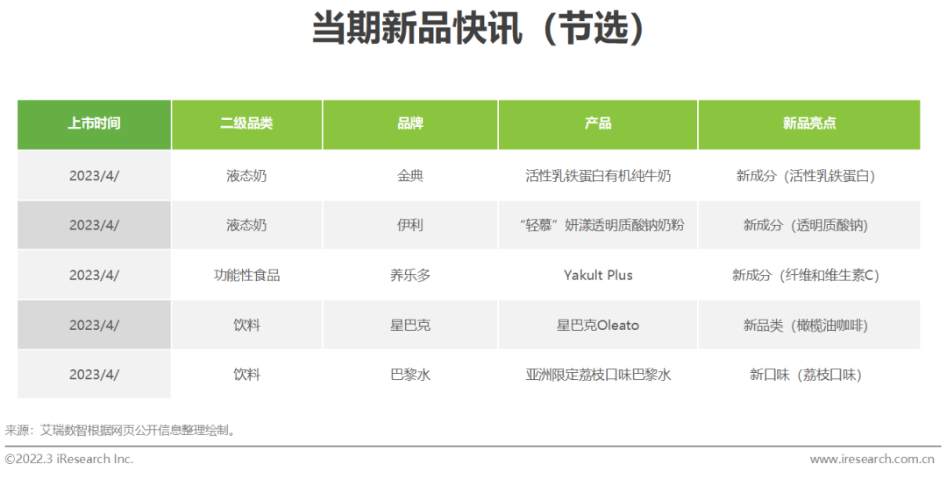This screenshot has height=478, width=947.
Task: Select the 星巴克 brand cell
Action: 410,325
